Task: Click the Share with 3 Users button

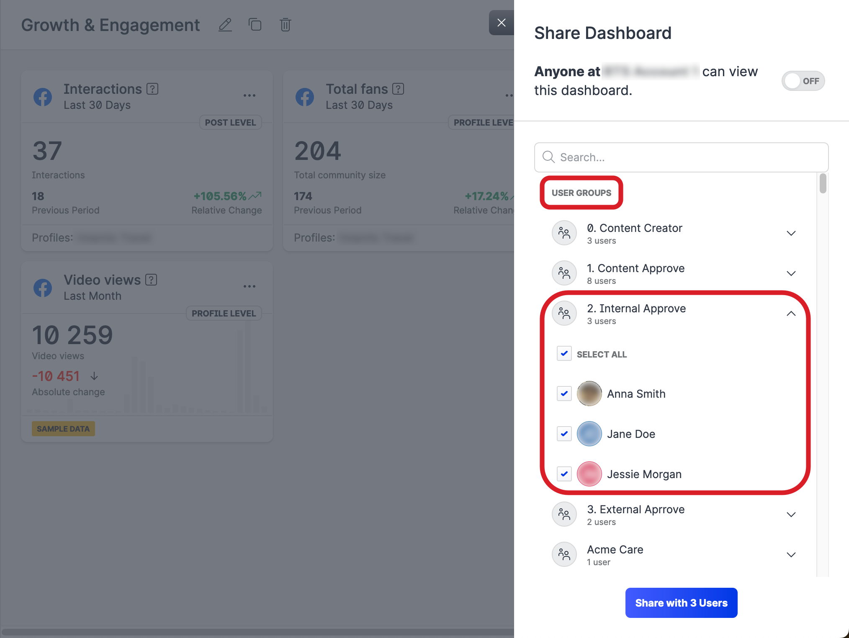Action: 681,603
